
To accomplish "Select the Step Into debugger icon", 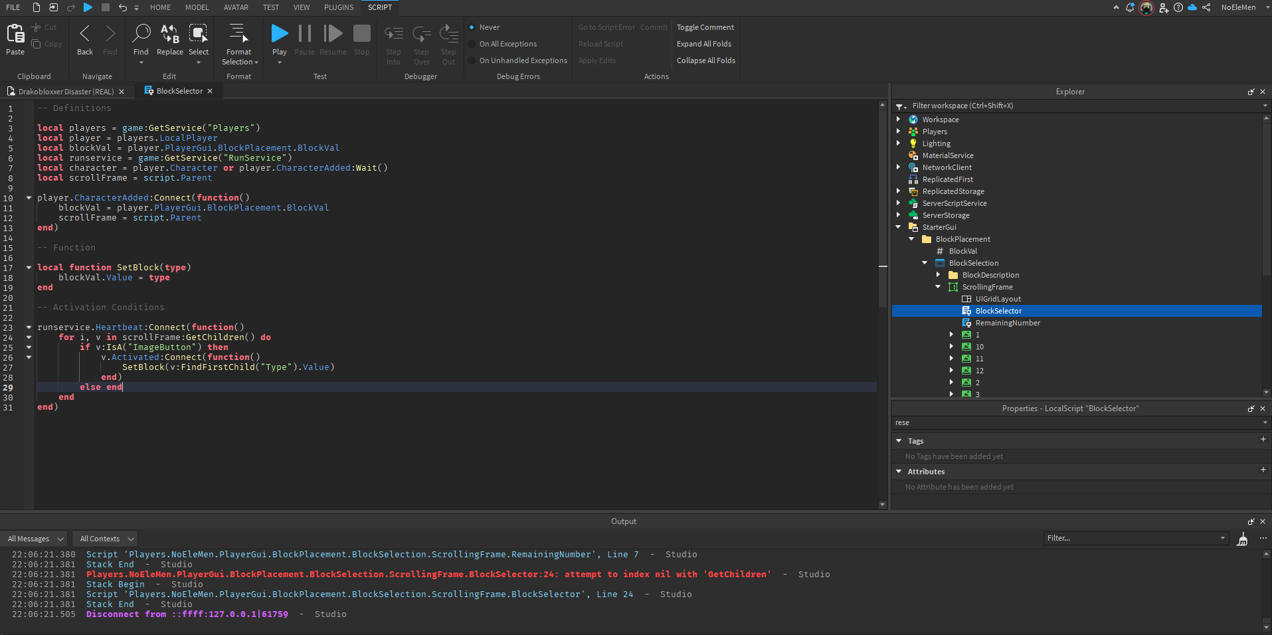I will pos(393,33).
